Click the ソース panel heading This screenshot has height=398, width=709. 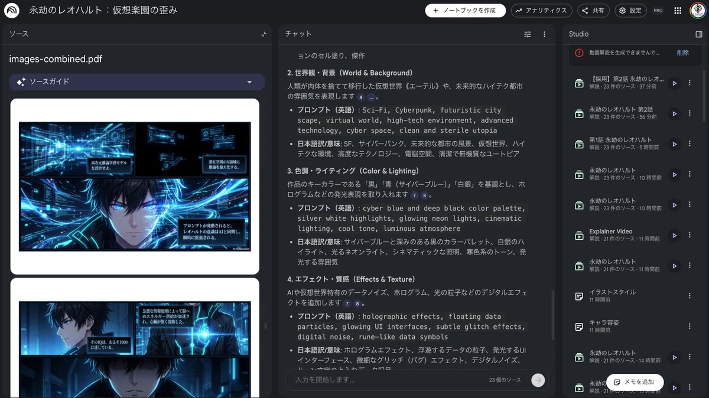[18, 34]
